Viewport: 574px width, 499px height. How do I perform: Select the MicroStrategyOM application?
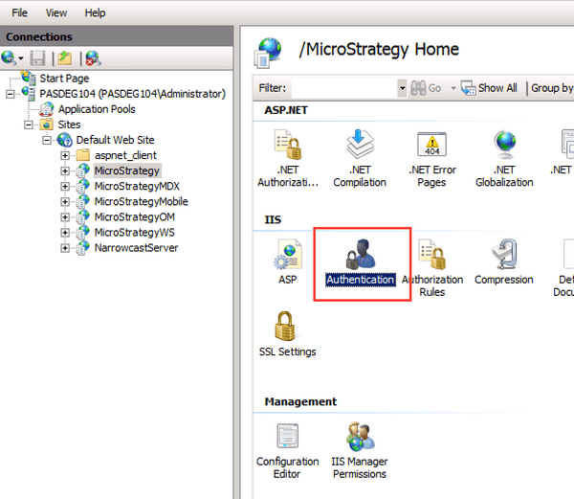134,216
